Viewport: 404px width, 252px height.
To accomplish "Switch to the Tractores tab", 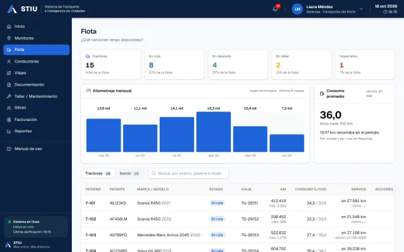I will click(x=98, y=173).
